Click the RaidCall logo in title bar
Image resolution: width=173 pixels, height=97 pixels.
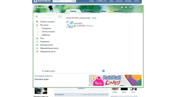click(40, 7)
